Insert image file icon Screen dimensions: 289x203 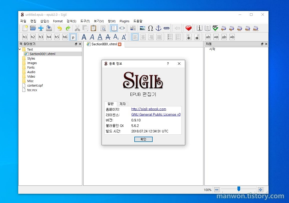(142, 28)
